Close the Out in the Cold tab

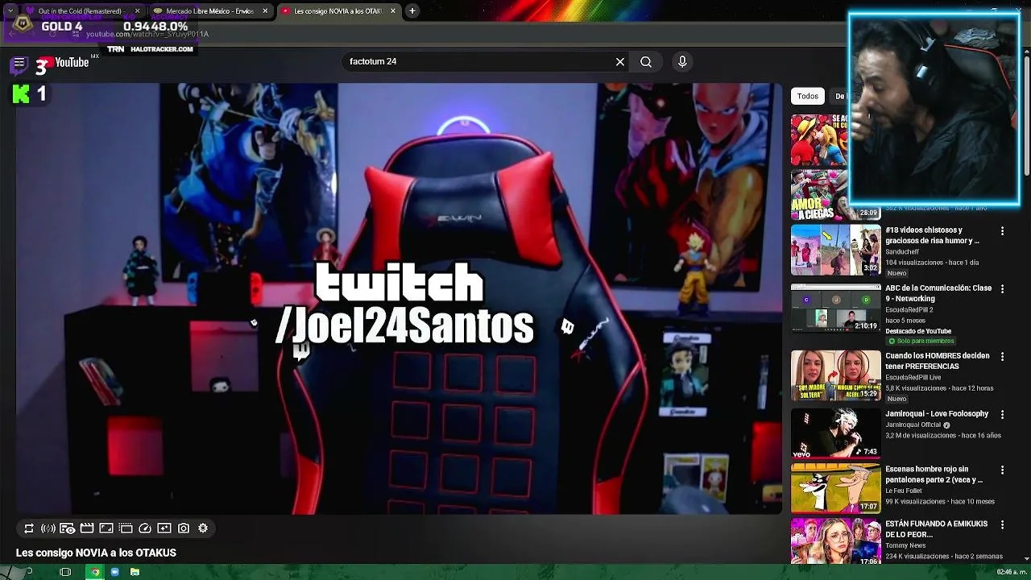point(137,11)
